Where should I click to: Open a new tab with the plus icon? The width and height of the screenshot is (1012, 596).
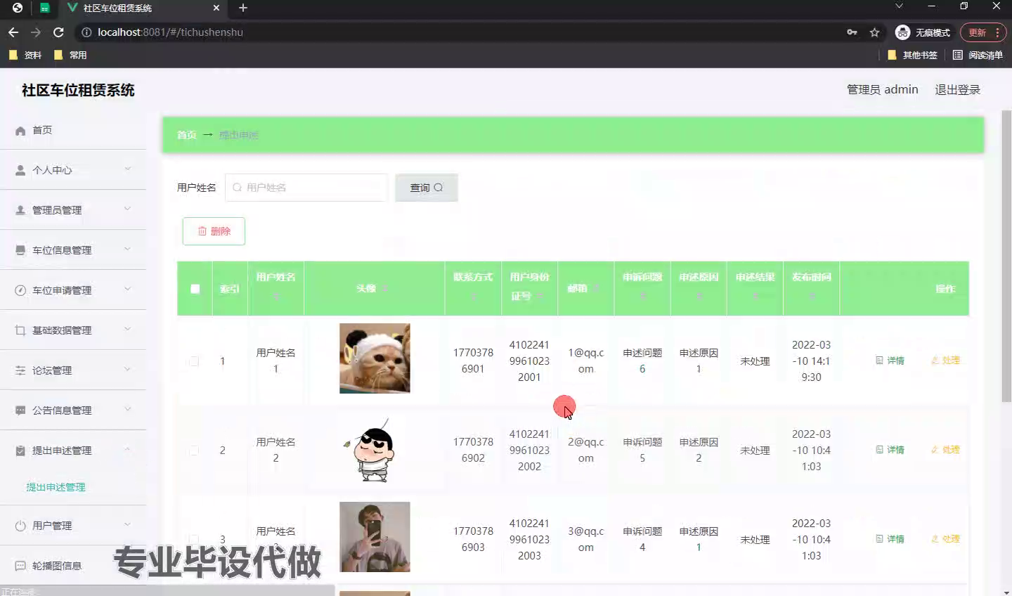tap(243, 8)
